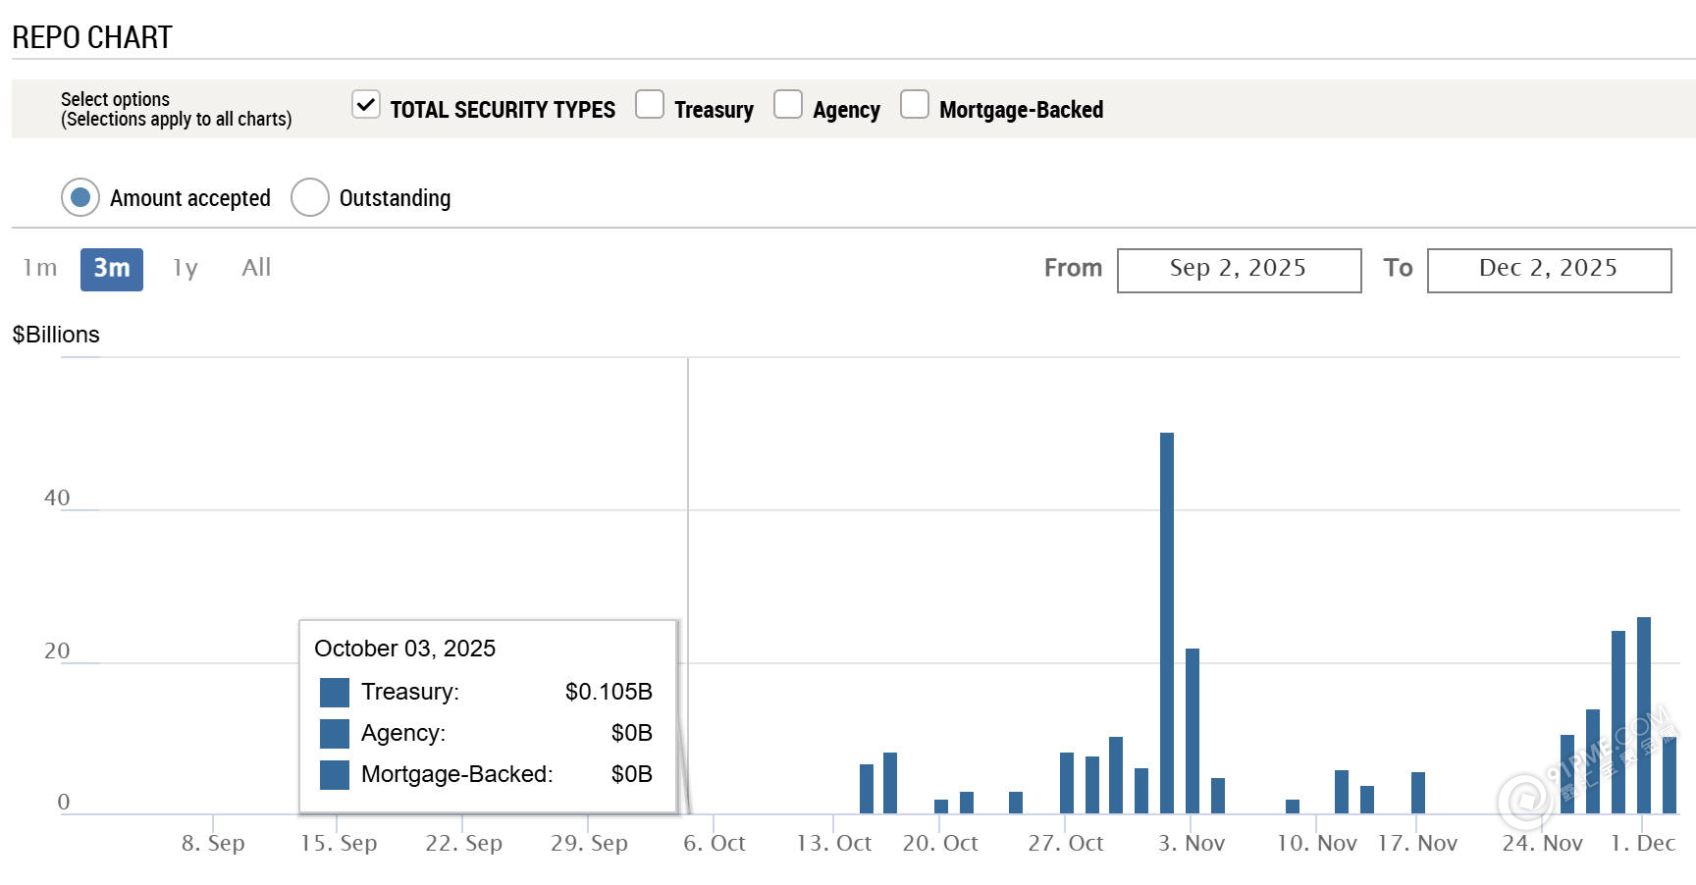The height and width of the screenshot is (885, 1696).
Task: Choose the 3m time range button
Action: 112,269
